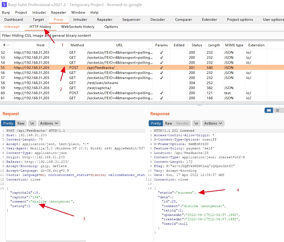Image resolution: width=284 pixels, height=242 pixels.
Task: Toggle \n character display in the Request panel
Action: pos(32,123)
